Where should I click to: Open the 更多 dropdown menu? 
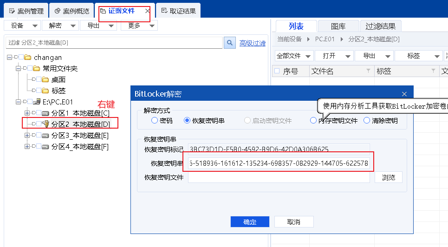pos(139,26)
